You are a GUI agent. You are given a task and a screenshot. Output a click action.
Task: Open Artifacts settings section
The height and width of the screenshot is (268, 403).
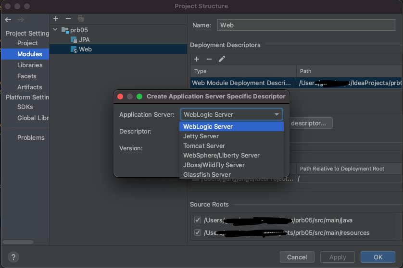click(x=29, y=87)
